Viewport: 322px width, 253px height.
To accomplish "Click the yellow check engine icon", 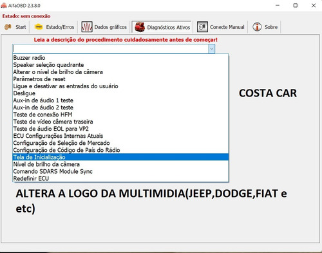I will click(39, 27).
